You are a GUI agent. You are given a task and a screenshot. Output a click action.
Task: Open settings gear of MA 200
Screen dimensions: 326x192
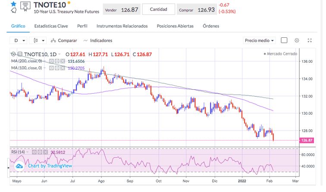(x=57, y=61)
